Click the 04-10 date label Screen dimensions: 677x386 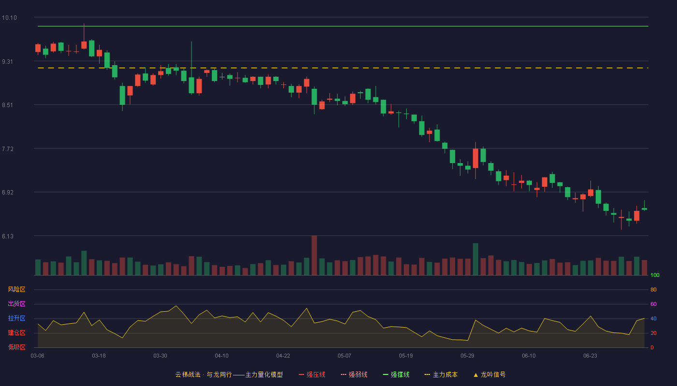[221, 356]
